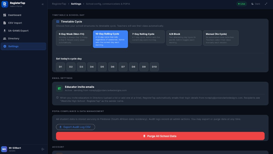Image resolution: width=273 pixels, height=154 pixels.
Task: Set today's cycle day to D6
Action: pos(113,67)
